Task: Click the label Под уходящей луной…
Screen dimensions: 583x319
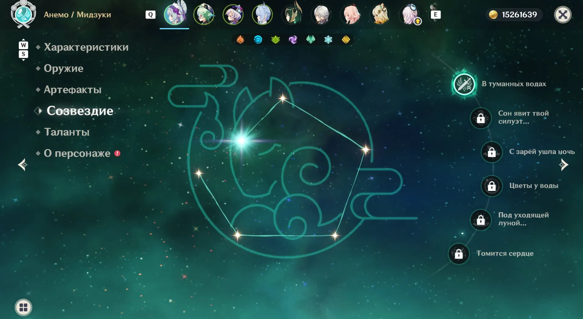Action: pos(523,219)
